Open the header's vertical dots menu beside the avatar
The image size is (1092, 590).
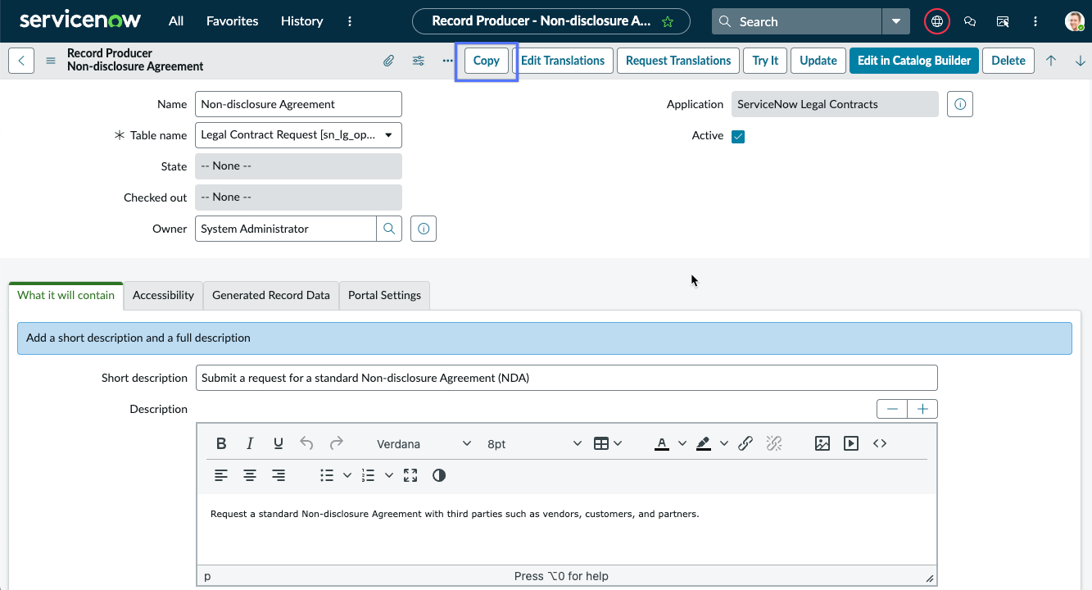[x=1035, y=21]
